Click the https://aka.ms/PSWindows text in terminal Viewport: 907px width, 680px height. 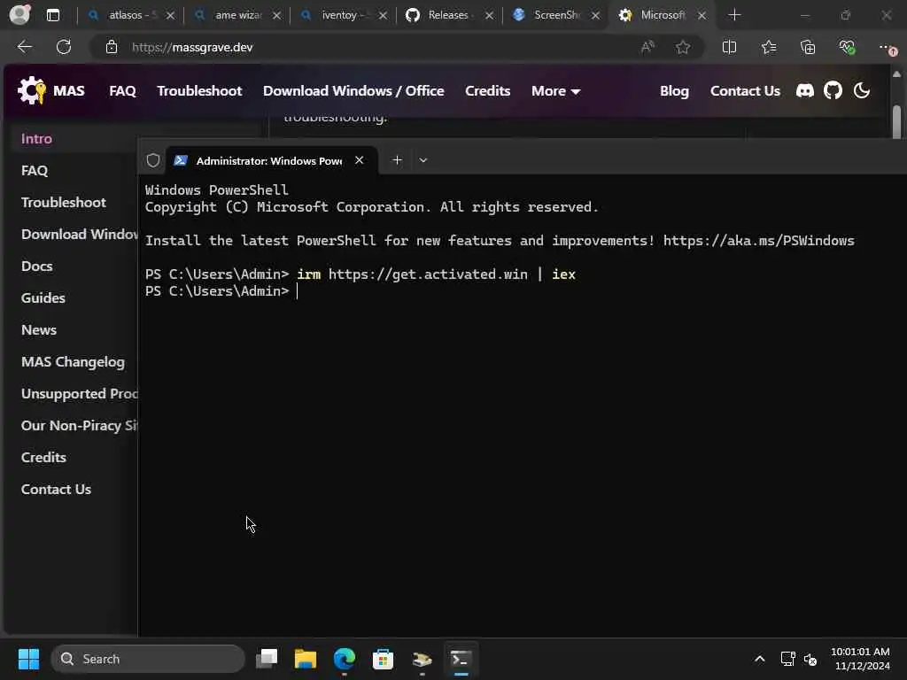pos(758,241)
